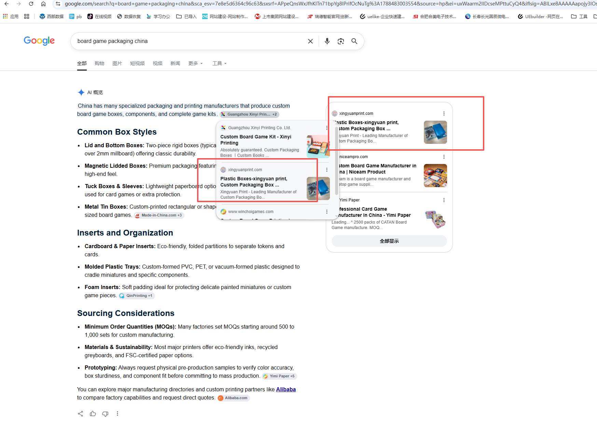Image resolution: width=597 pixels, height=422 pixels.
Task: Expand the Yimi Paper +5 source chip
Action: (279, 376)
